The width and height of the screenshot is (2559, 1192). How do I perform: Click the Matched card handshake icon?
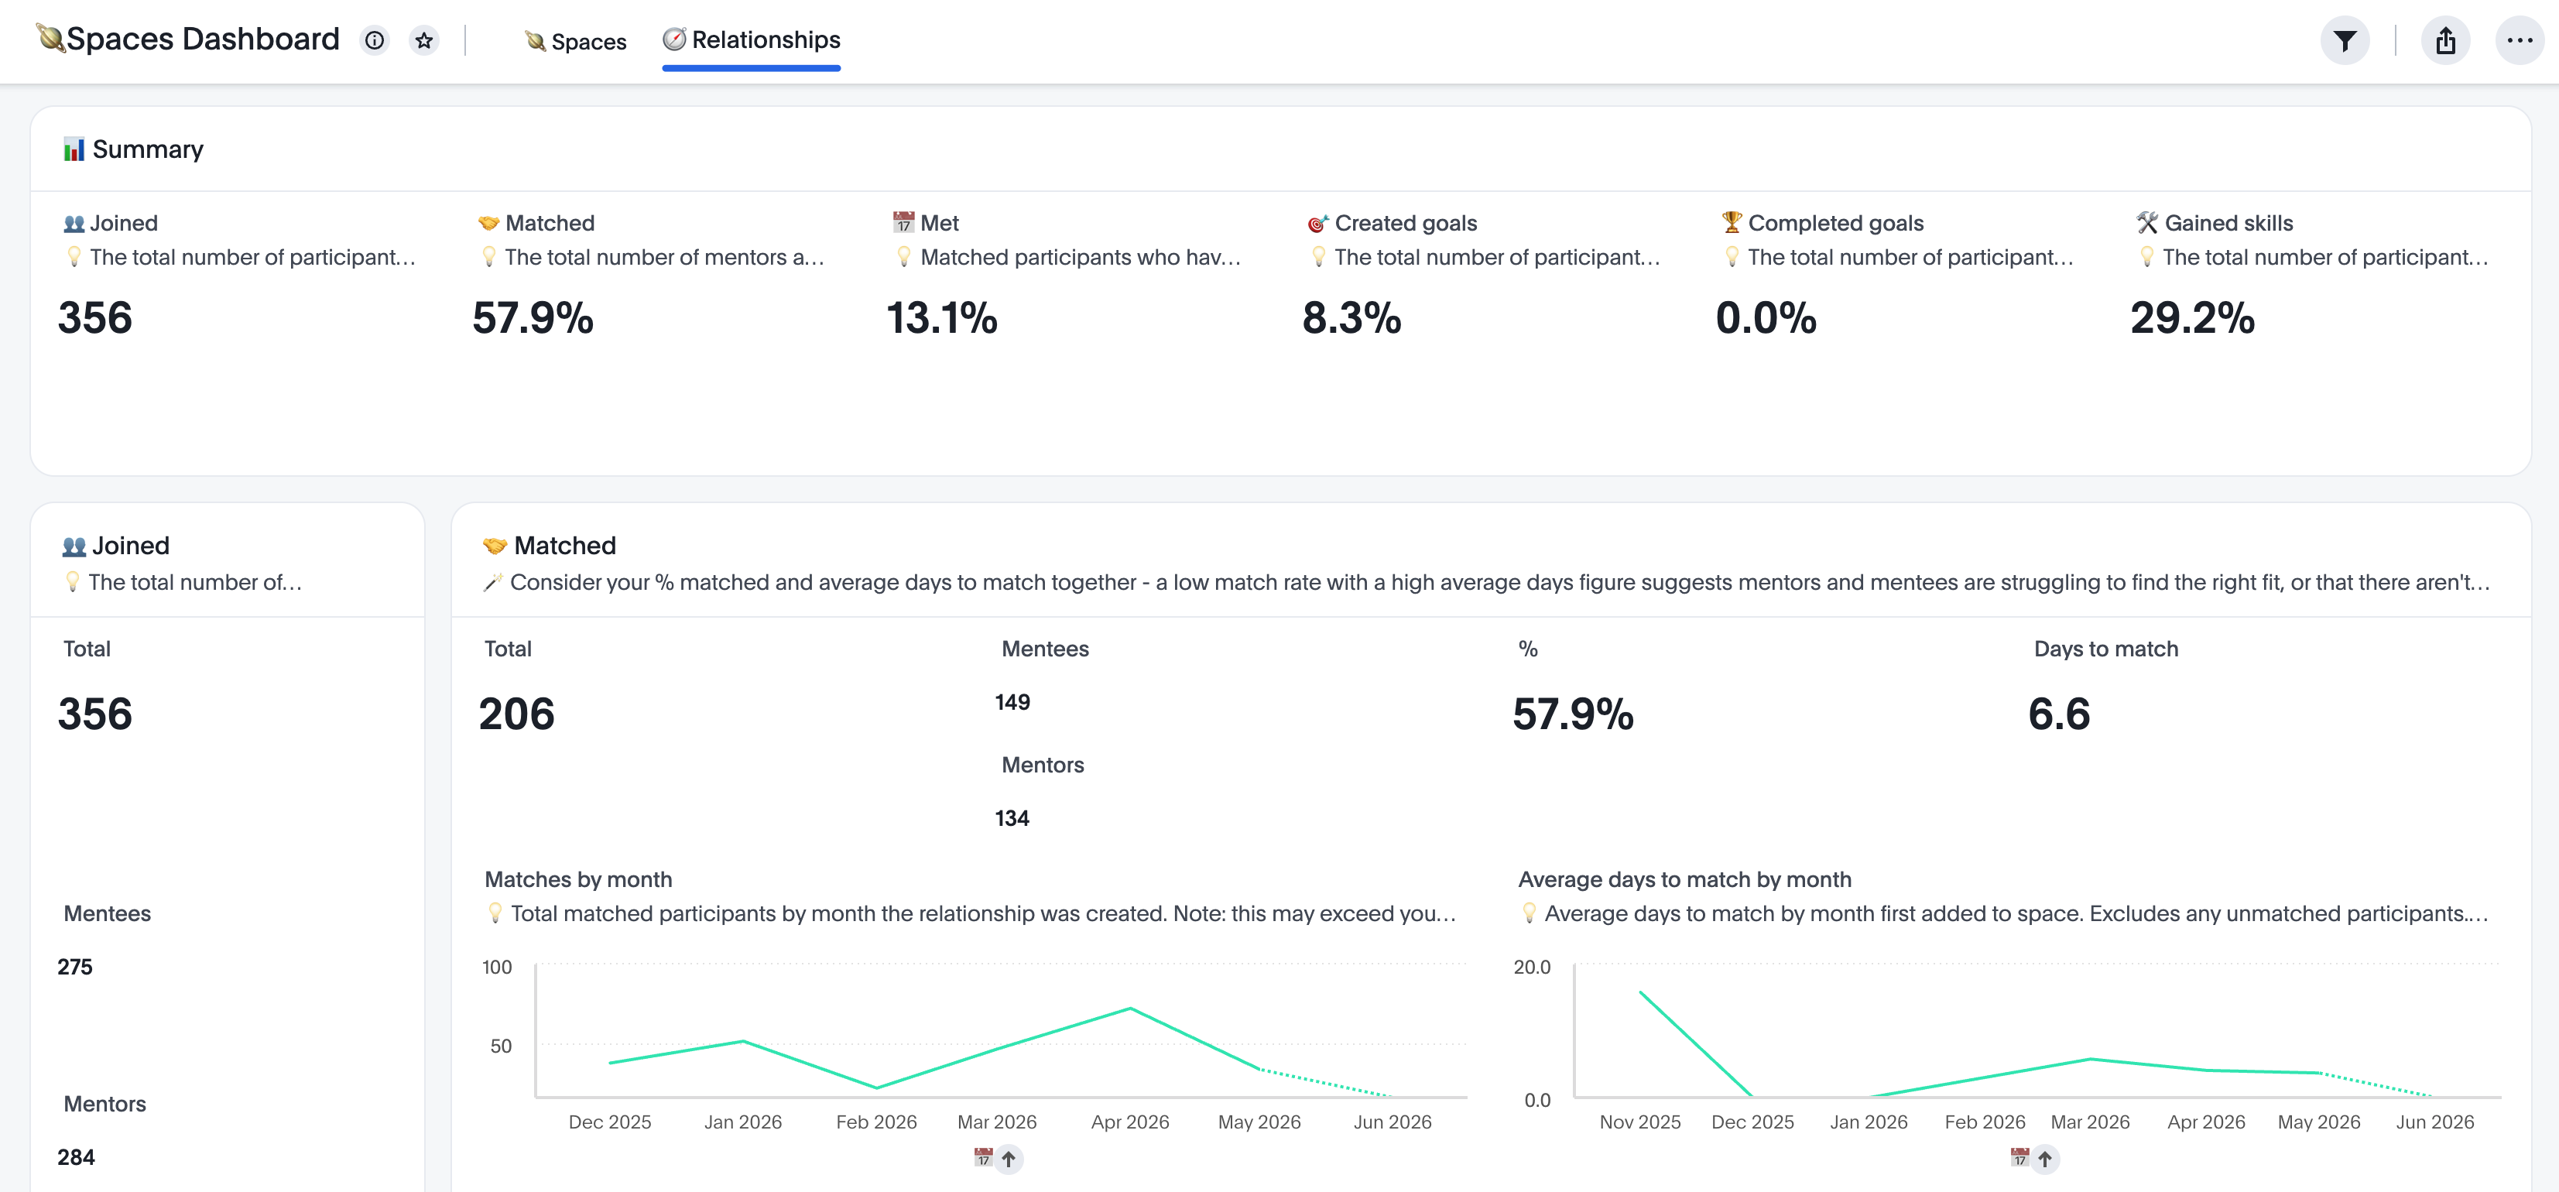pyautogui.click(x=495, y=546)
